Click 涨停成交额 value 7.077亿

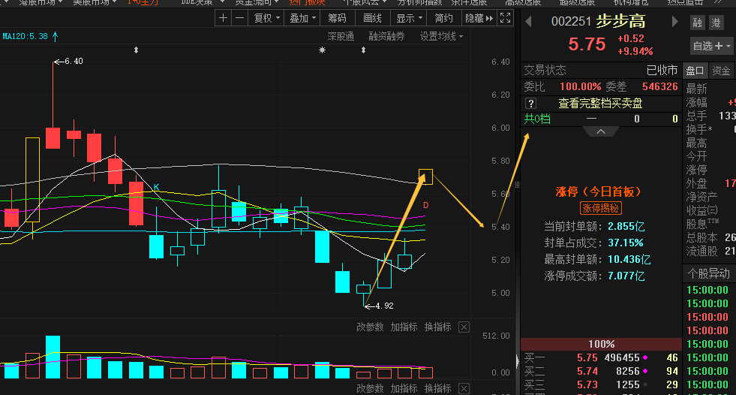click(626, 276)
